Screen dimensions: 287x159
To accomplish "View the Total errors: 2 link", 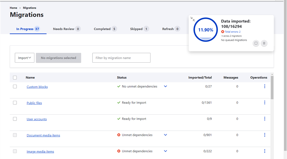I will (x=233, y=32).
